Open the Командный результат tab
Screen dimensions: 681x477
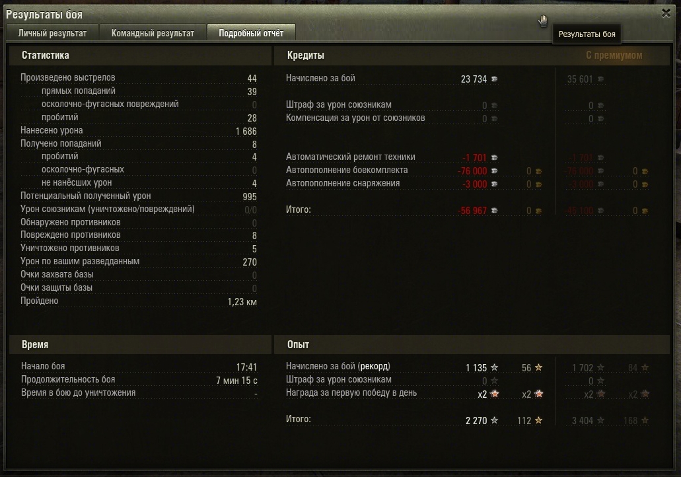tap(153, 33)
